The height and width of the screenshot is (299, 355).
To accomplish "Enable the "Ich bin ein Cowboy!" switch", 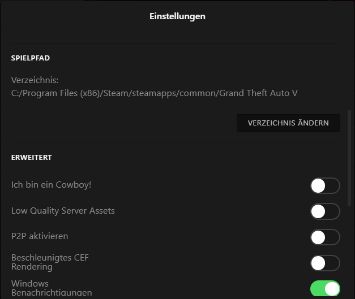I will [325, 185].
